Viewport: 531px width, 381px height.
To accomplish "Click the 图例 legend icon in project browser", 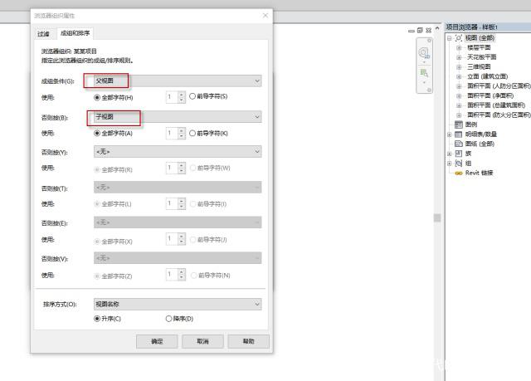I will (x=459, y=124).
